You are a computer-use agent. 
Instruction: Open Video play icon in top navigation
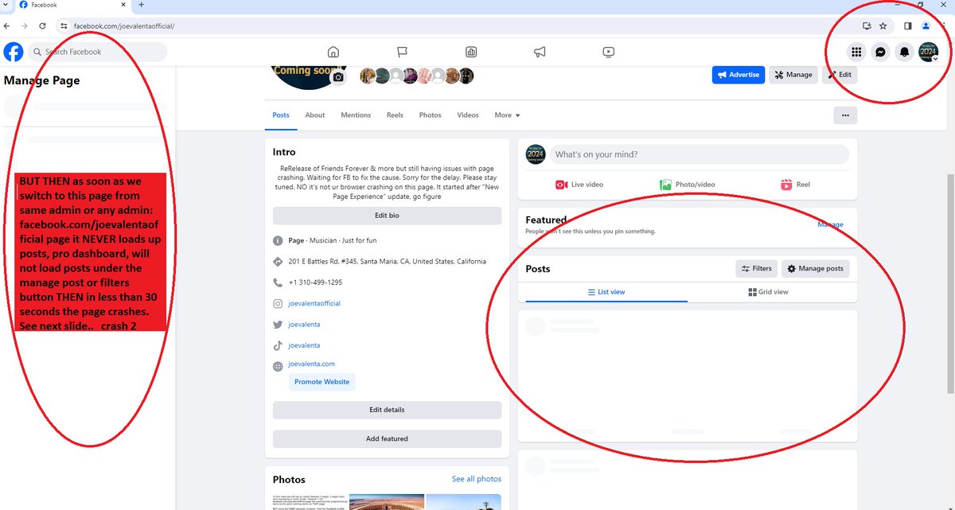pos(608,52)
